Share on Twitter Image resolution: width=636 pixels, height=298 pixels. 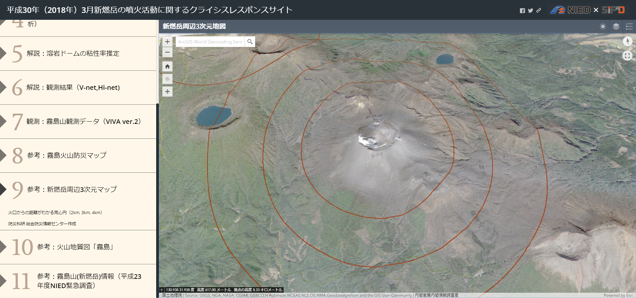[x=530, y=11]
